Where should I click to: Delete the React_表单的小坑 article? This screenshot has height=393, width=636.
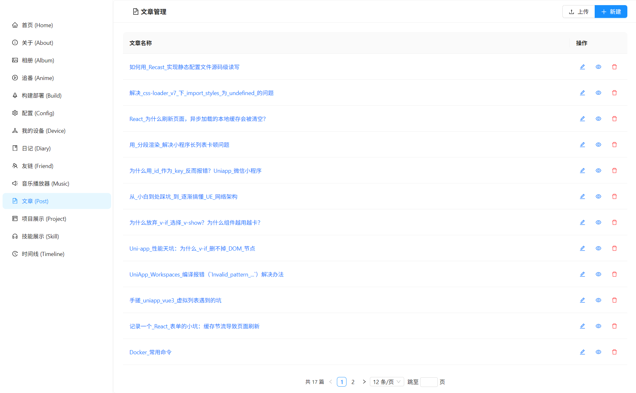(614, 326)
